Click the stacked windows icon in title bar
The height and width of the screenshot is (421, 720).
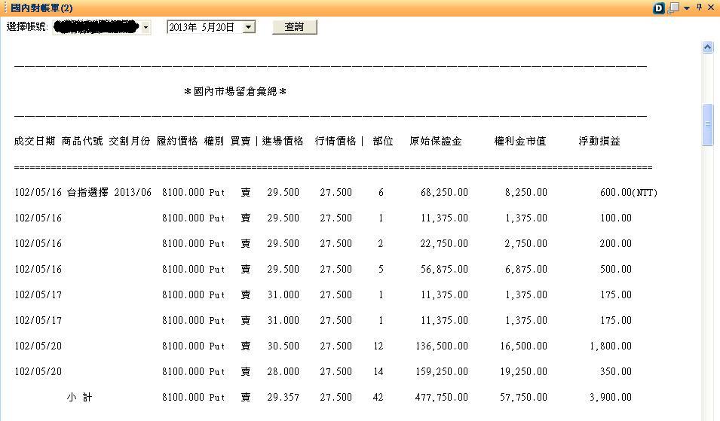(673, 8)
